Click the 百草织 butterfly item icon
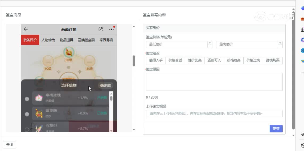This screenshot has width=304, height=151. (x=39, y=128)
